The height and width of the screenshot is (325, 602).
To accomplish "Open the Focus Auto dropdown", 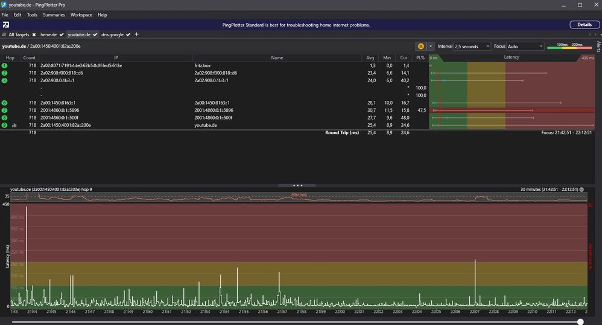I will (x=525, y=46).
